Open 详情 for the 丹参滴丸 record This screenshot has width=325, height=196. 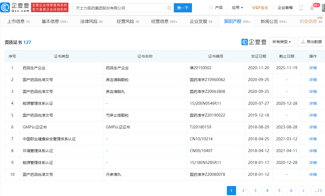point(313,174)
